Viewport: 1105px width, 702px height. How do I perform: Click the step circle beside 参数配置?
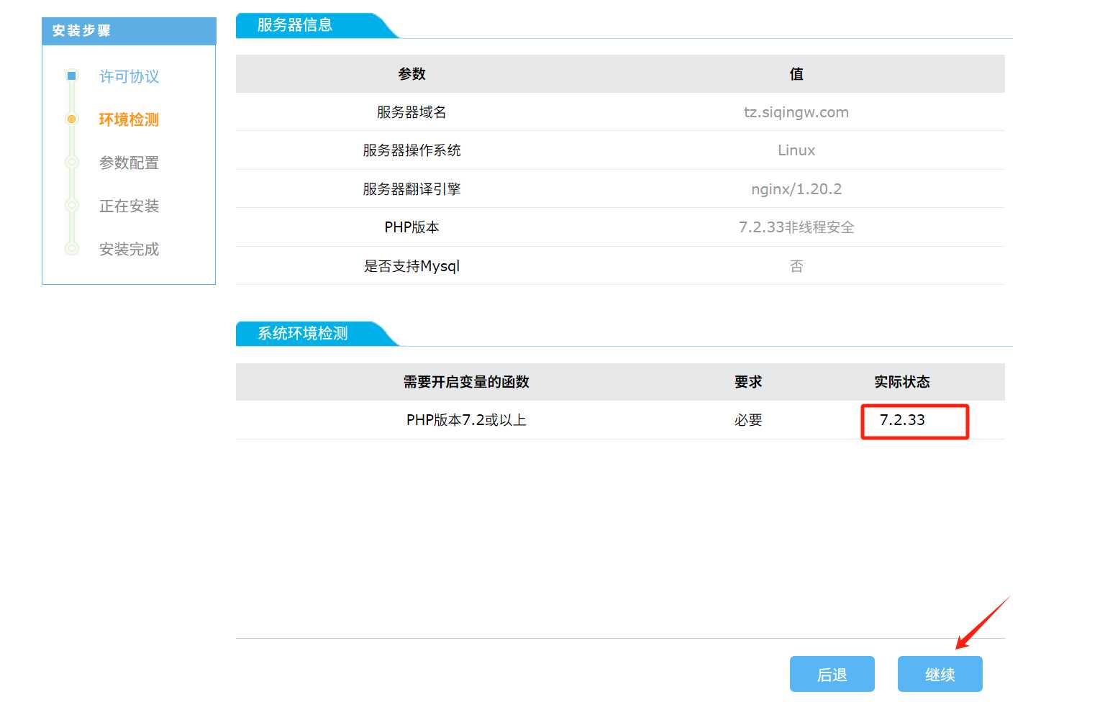coord(71,162)
